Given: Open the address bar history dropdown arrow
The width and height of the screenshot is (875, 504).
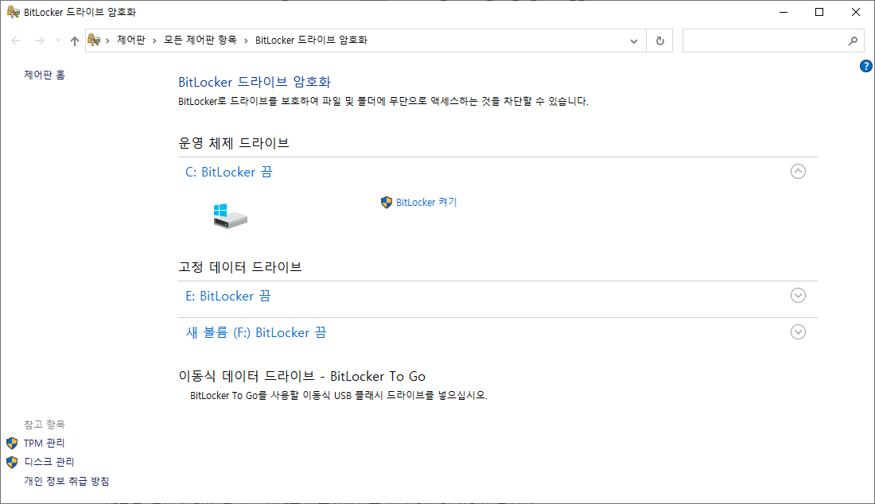Looking at the screenshot, I should (634, 40).
